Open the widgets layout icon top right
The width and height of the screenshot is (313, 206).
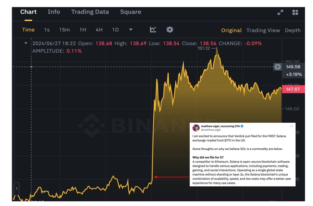click(x=295, y=13)
